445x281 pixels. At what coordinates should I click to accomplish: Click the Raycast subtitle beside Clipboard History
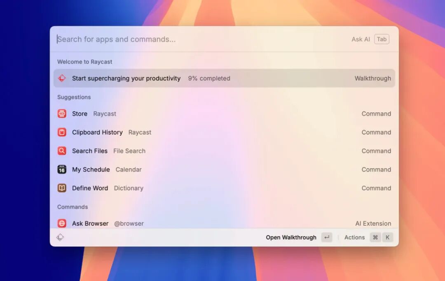tap(140, 132)
